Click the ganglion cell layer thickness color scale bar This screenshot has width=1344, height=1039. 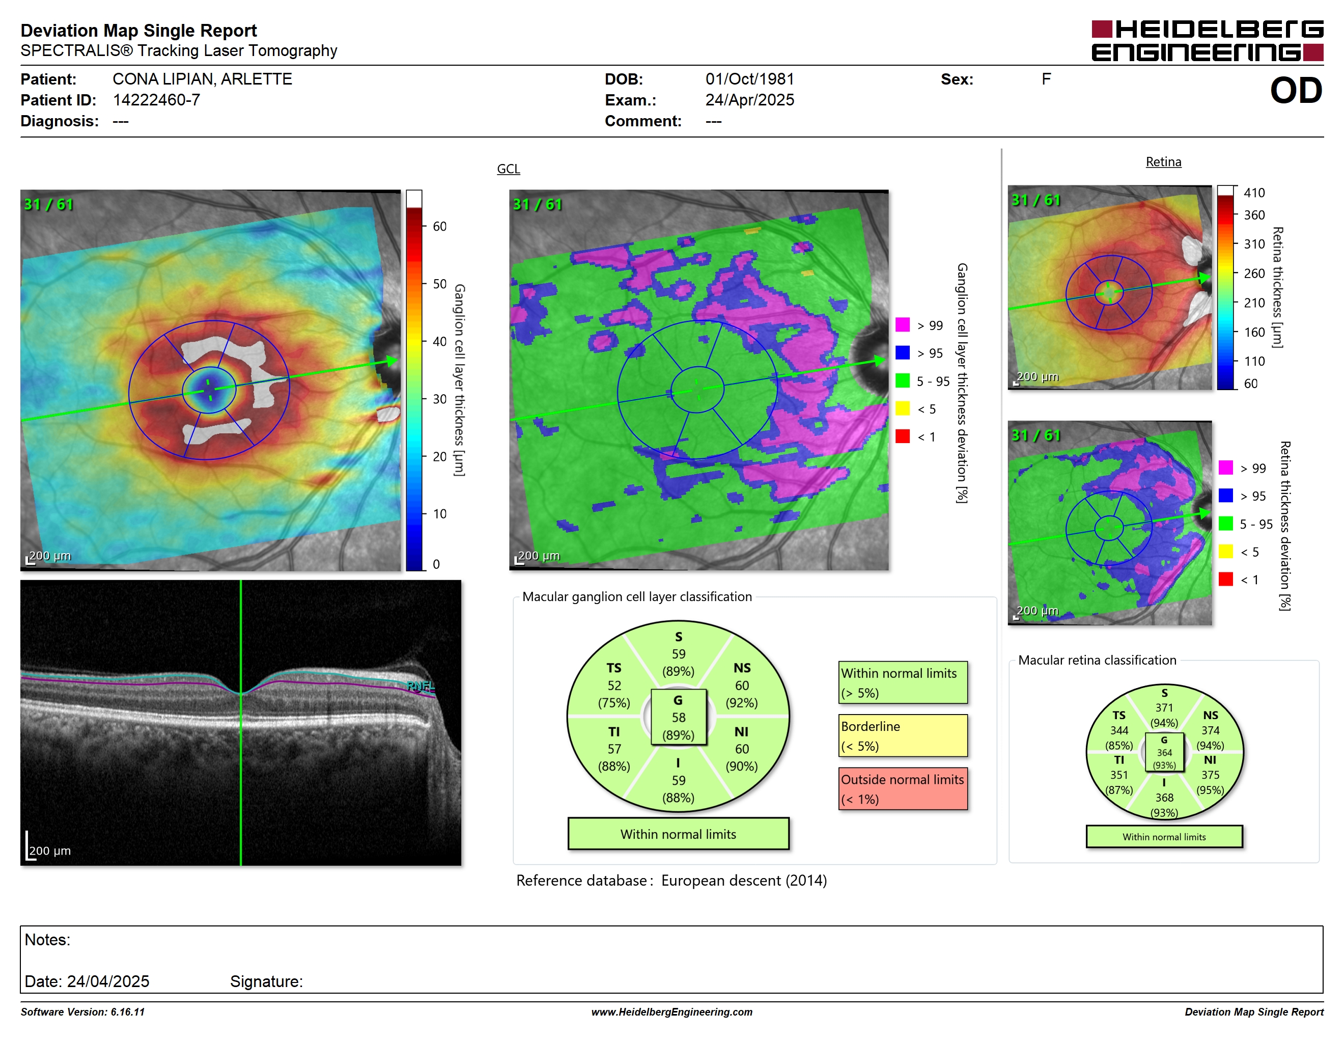tap(413, 380)
